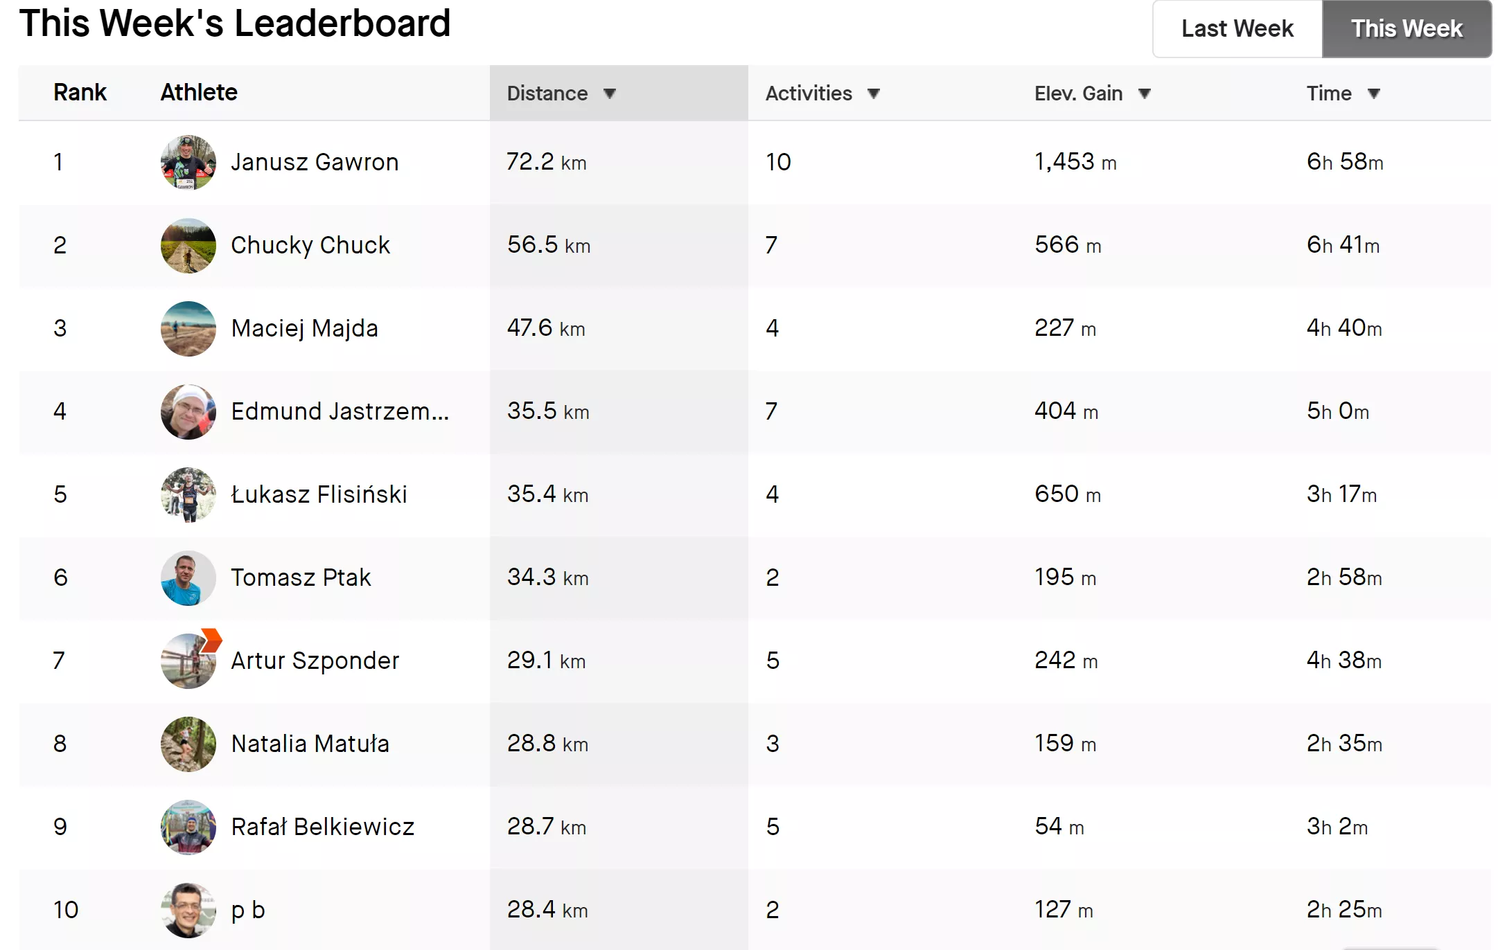Open Natalia Matuła's avatar photo
The height and width of the screenshot is (950, 1498).
188,744
